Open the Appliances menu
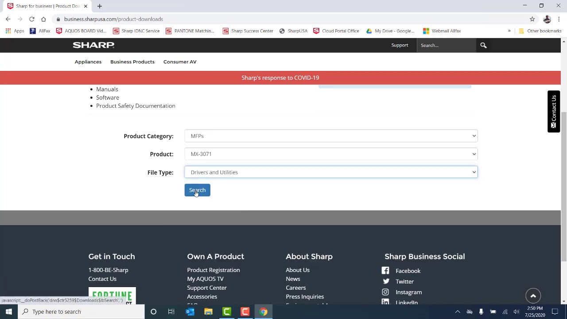This screenshot has height=319, width=567. [x=88, y=62]
